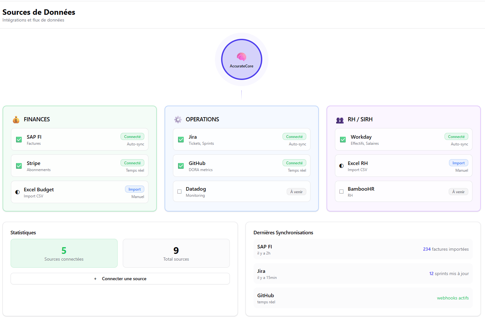The image size is (485, 320).
Task: Check the BambooHR empty checkbox
Action: point(341,192)
